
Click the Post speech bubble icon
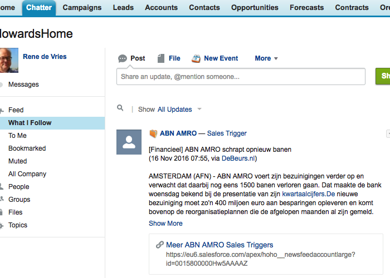pos(123,58)
